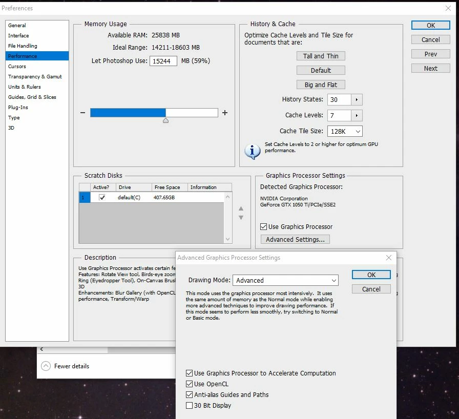
Task: Click the memory usage slider thumb
Action: (x=165, y=120)
